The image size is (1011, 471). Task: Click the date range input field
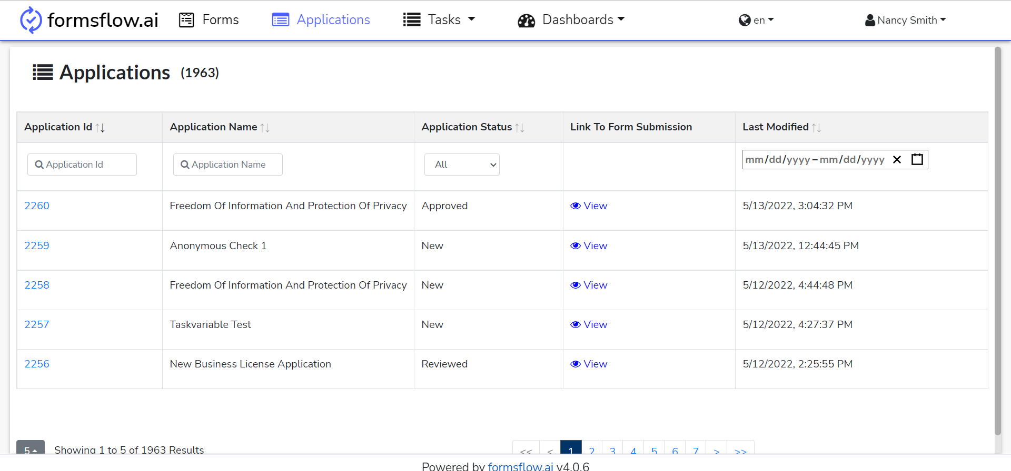835,159
